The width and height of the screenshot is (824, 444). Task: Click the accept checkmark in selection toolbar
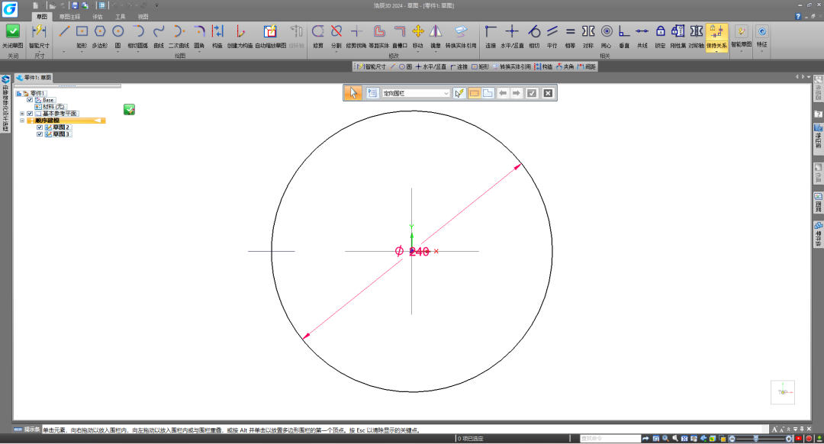(x=532, y=93)
